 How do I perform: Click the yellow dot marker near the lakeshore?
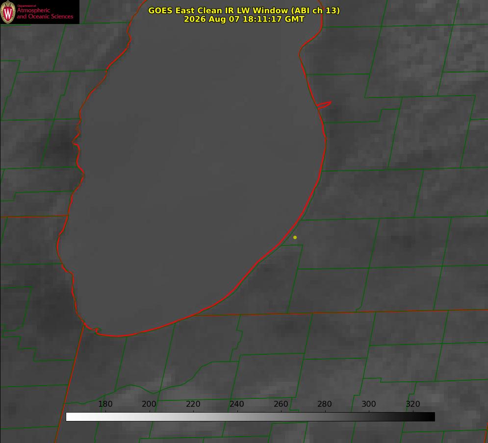[295, 237]
